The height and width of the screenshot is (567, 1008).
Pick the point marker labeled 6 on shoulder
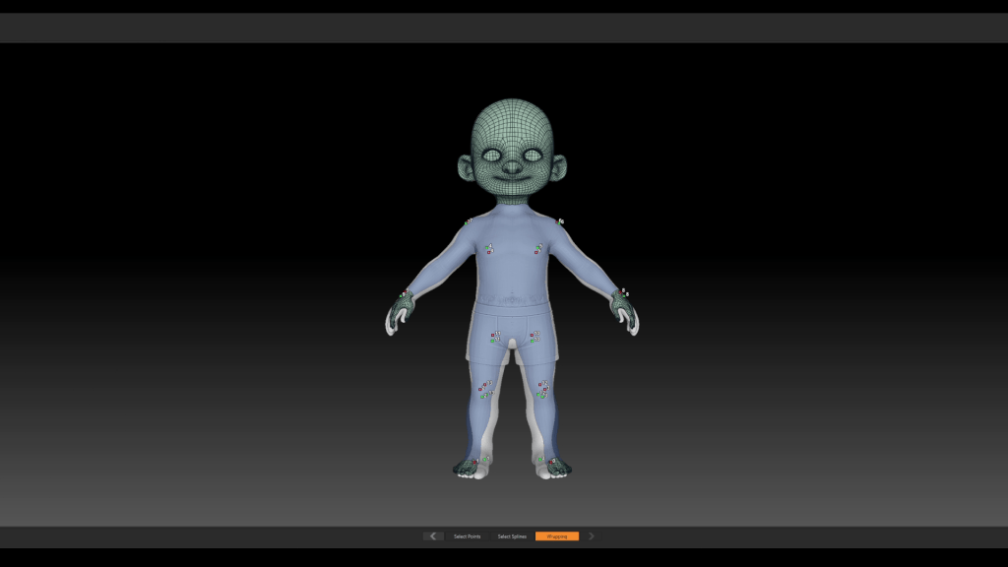[557, 221]
